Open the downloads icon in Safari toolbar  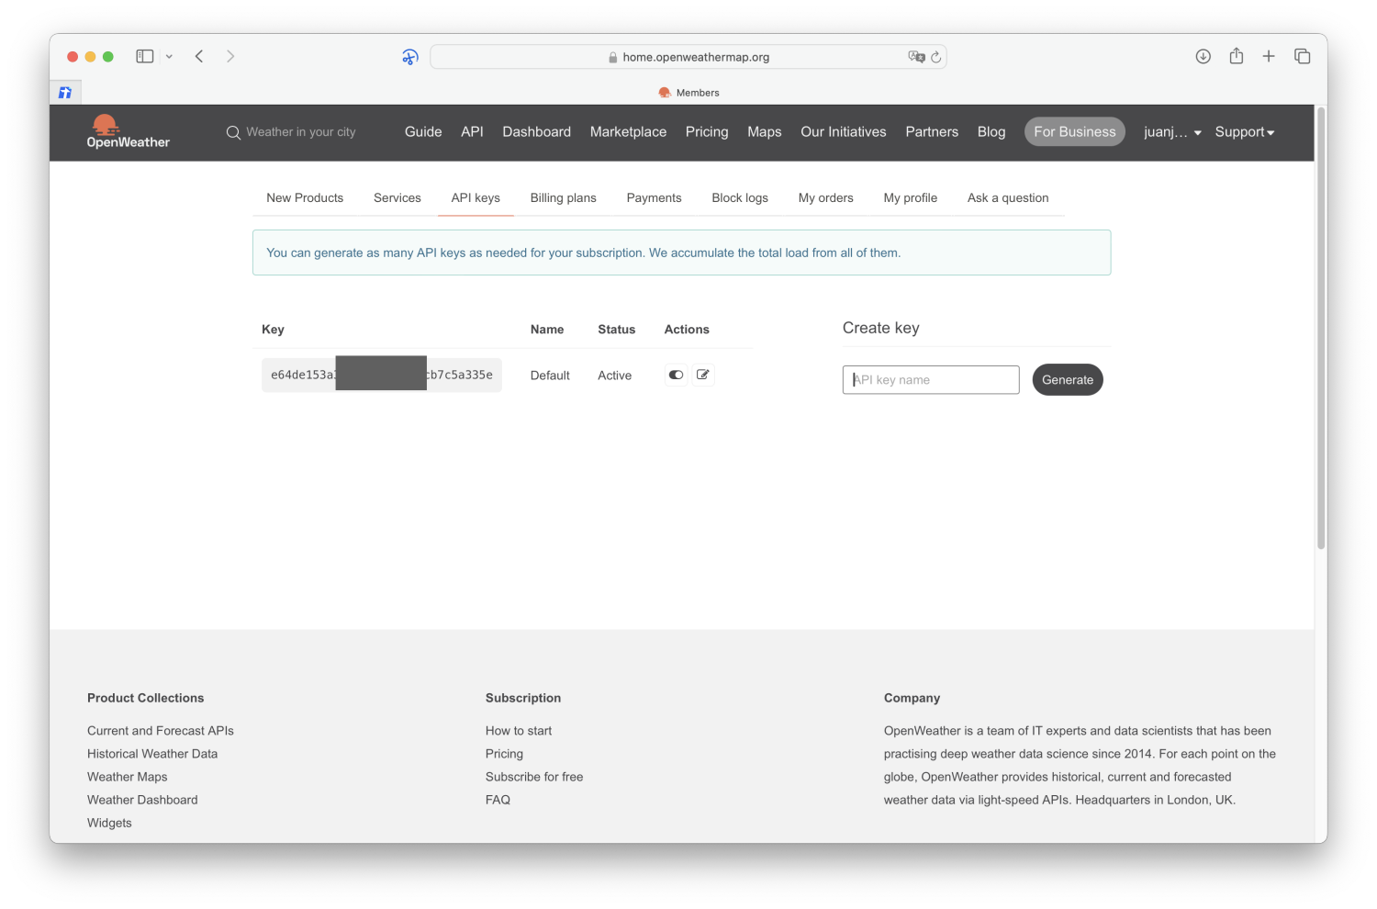pyautogui.click(x=1203, y=56)
